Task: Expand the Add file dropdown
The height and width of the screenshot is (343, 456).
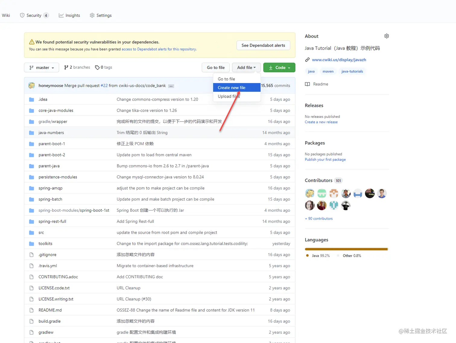Action: 246,67
